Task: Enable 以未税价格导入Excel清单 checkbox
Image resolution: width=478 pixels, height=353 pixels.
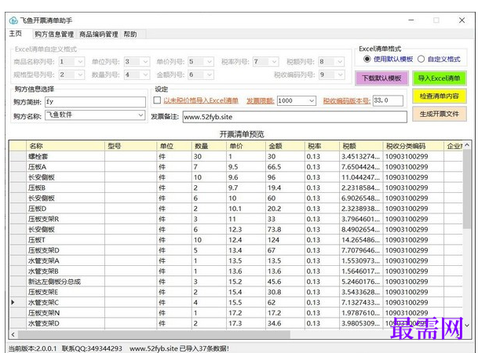Action: pos(157,100)
